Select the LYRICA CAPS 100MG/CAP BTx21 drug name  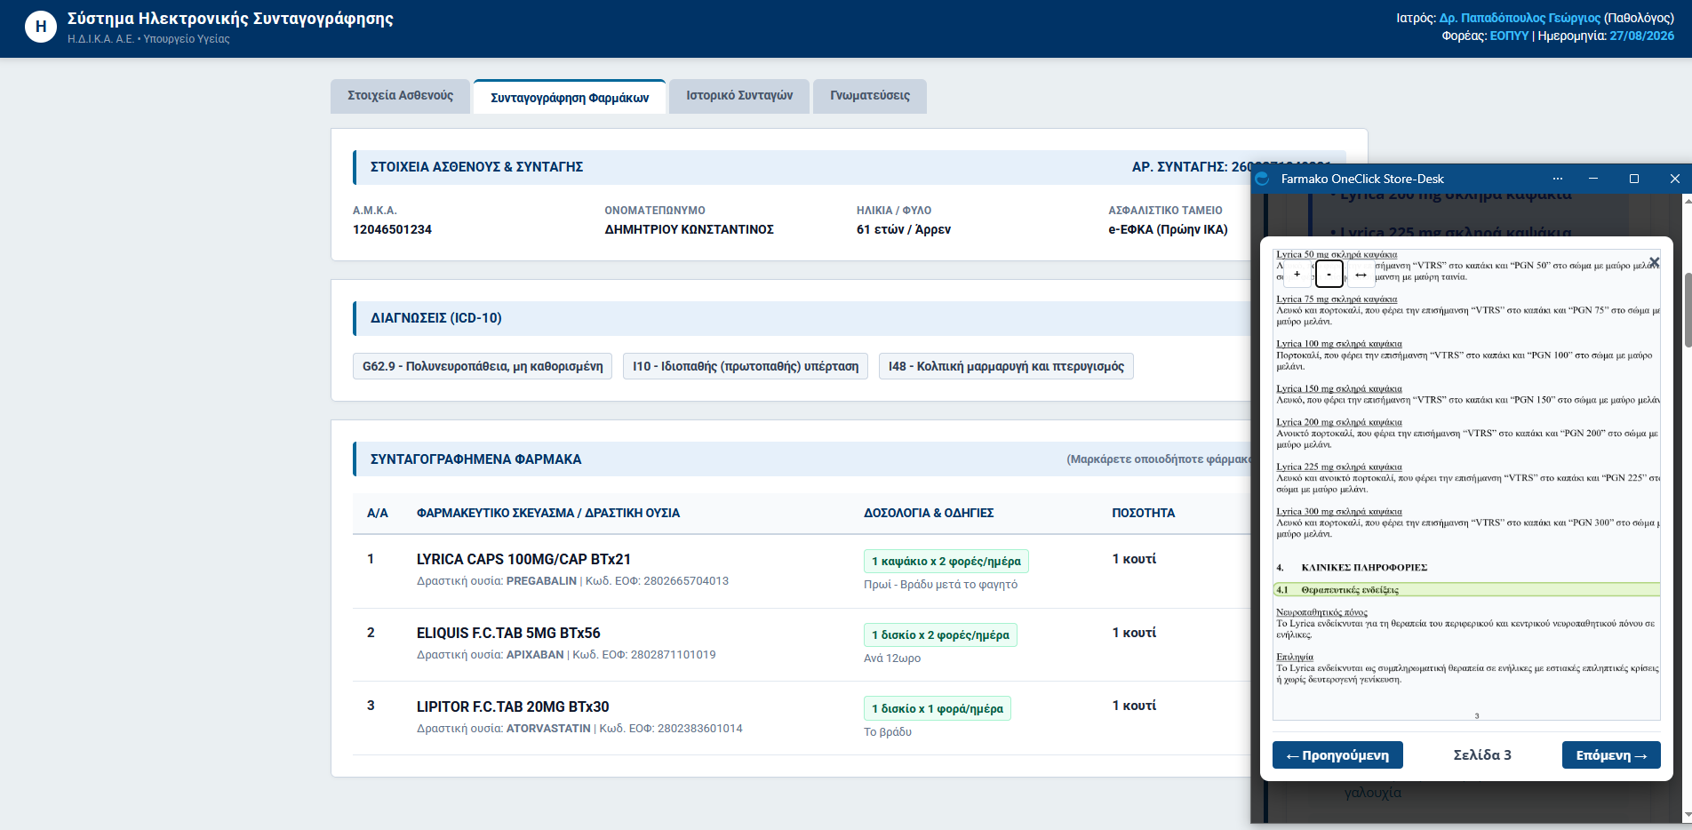[x=523, y=559]
